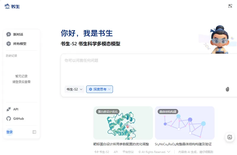Expand the All Rights Reserved chevron
The image size is (237, 155).
[x=169, y=152]
